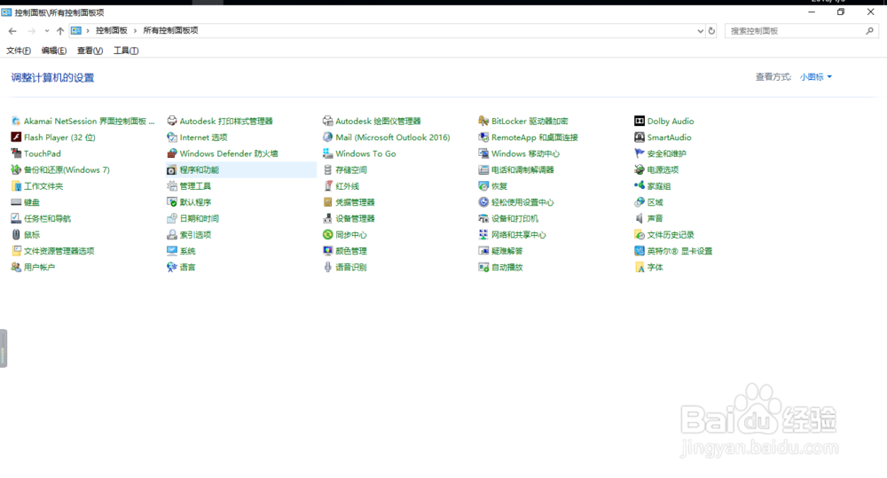
Task: Open the 凭据管理器 link
Action: pos(355,202)
